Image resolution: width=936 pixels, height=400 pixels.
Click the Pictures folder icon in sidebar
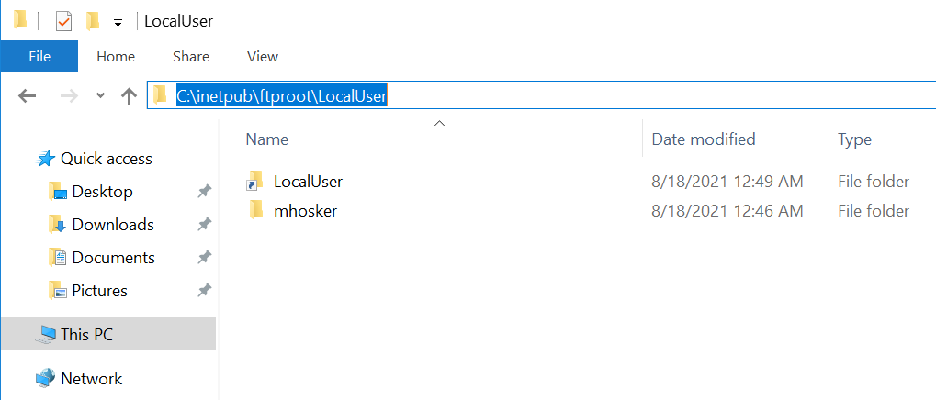coord(57,290)
